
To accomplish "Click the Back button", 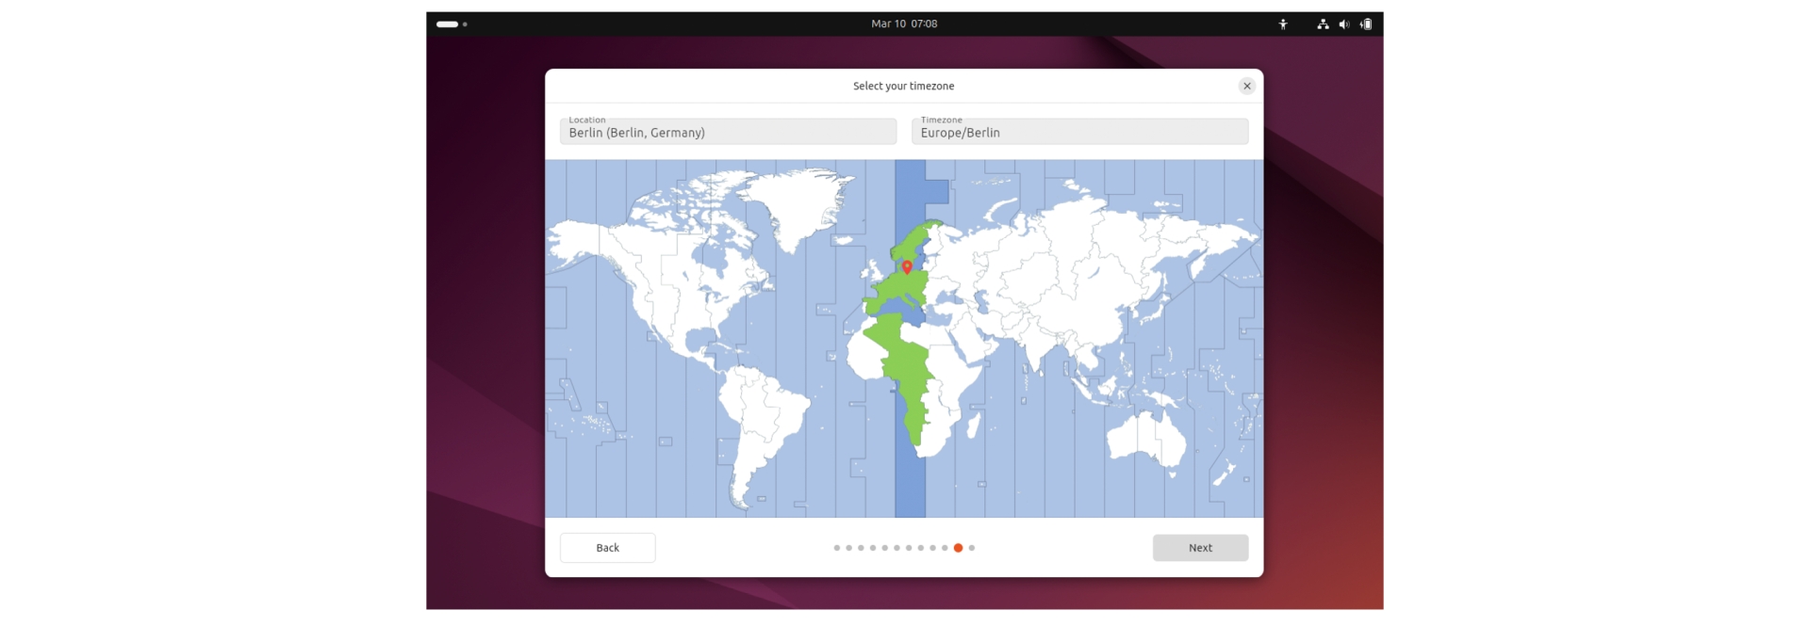I will click(x=607, y=548).
